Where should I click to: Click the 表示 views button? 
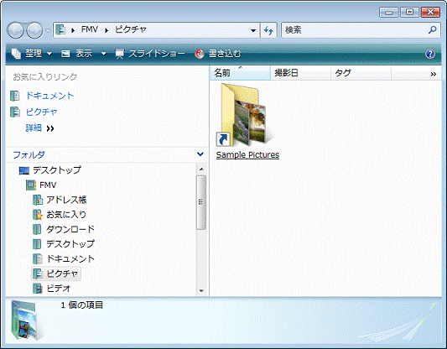point(77,54)
